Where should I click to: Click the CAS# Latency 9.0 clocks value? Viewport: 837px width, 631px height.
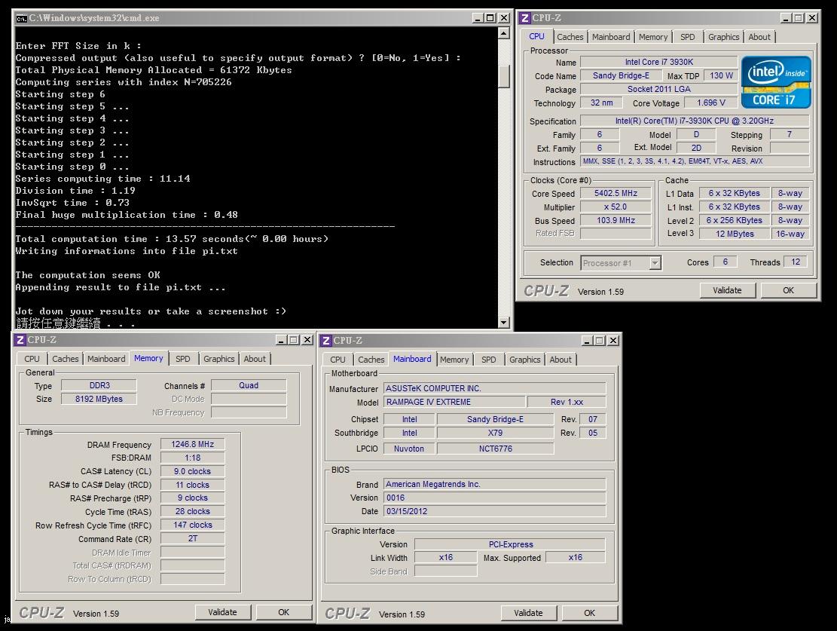(192, 471)
